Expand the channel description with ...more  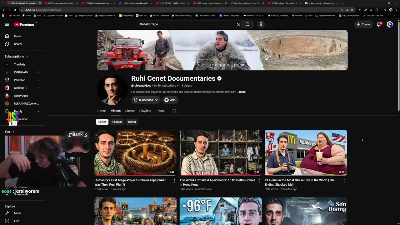click(x=241, y=92)
